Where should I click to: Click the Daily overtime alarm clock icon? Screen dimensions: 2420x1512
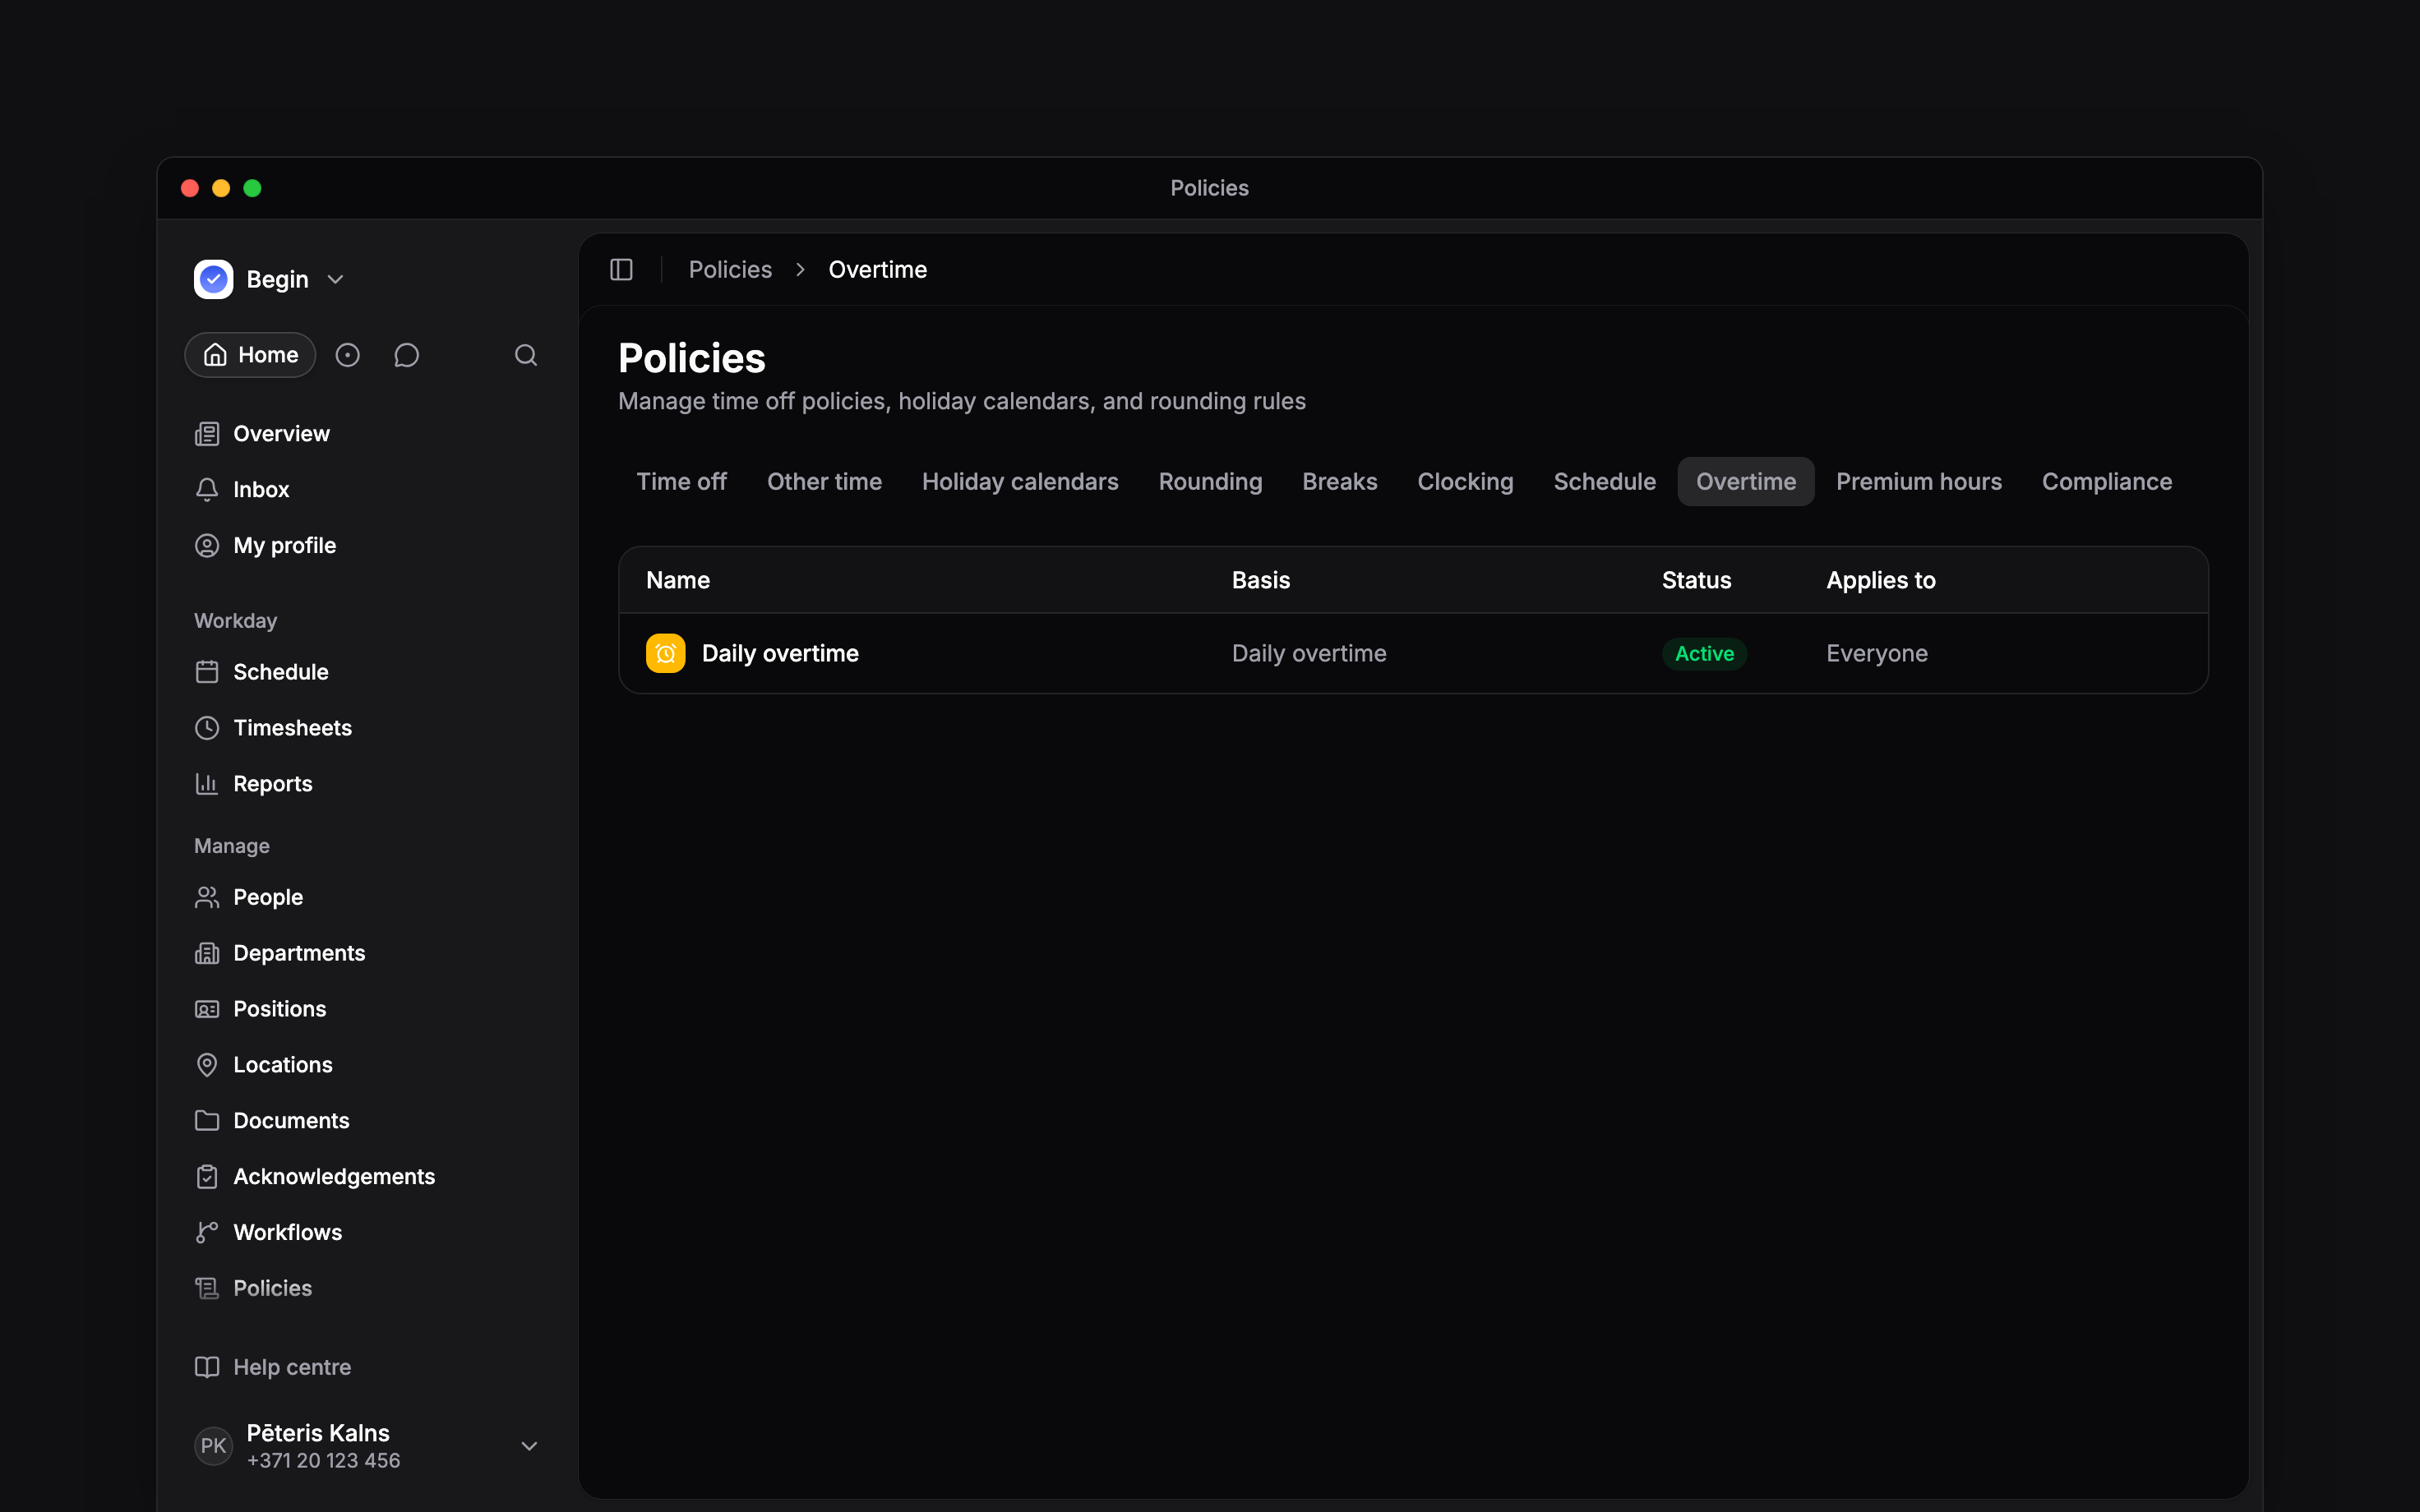click(x=665, y=654)
